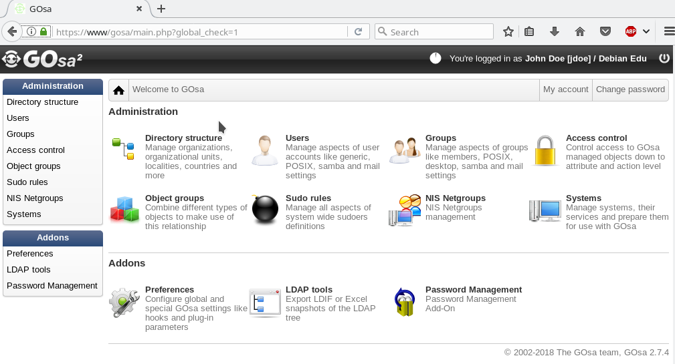Viewport: 675px width, 364px height.
Task: Click the site information icon in address bar
Action: tap(31, 31)
